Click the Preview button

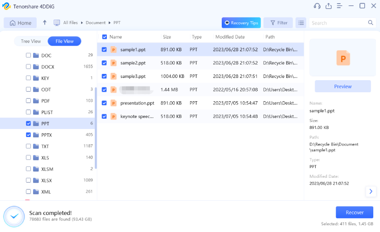coord(342,86)
